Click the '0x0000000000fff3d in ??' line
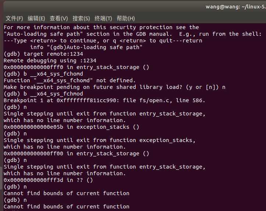The height and width of the screenshot is (211, 266). [48, 180]
